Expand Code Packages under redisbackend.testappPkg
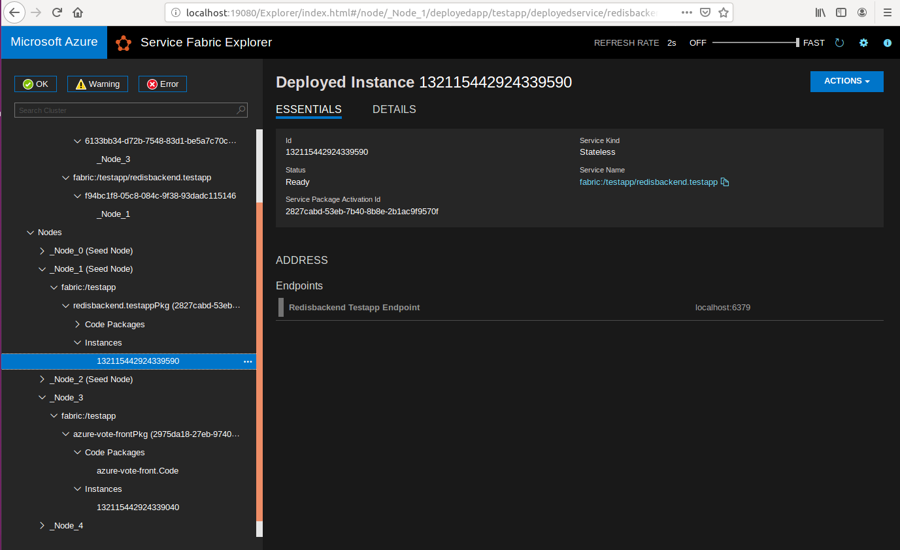The width and height of the screenshot is (900, 550). coord(76,324)
